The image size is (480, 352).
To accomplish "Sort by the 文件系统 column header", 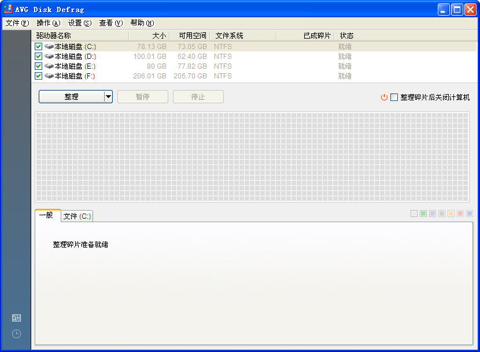I will pos(243,36).
